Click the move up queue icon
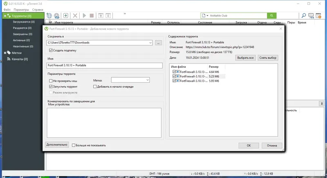Image resolution: width=327 pixels, height=178 pixels. click(x=101, y=16)
